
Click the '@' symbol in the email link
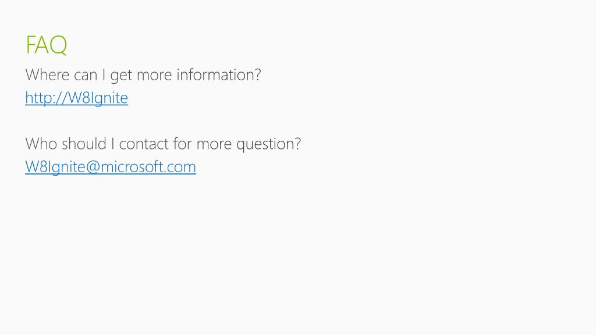coord(93,167)
